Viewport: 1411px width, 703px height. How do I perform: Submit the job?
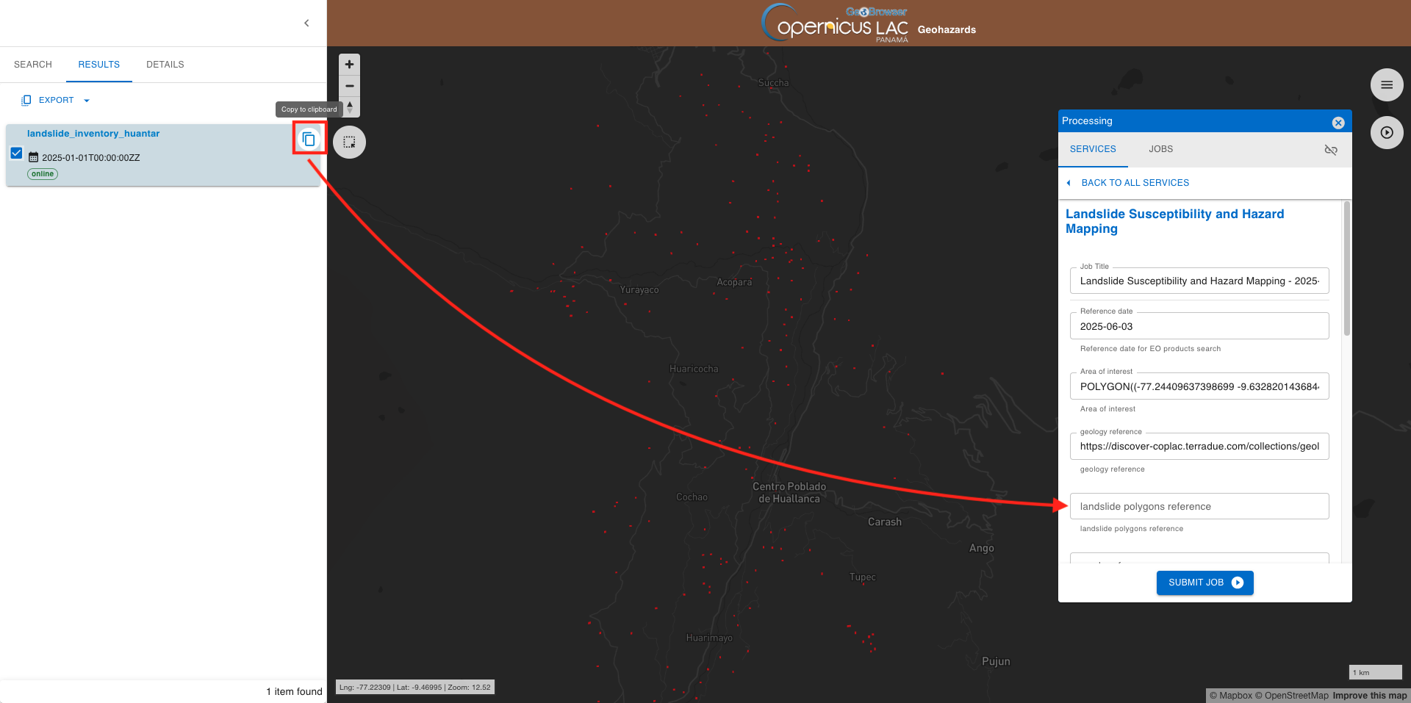(x=1204, y=583)
